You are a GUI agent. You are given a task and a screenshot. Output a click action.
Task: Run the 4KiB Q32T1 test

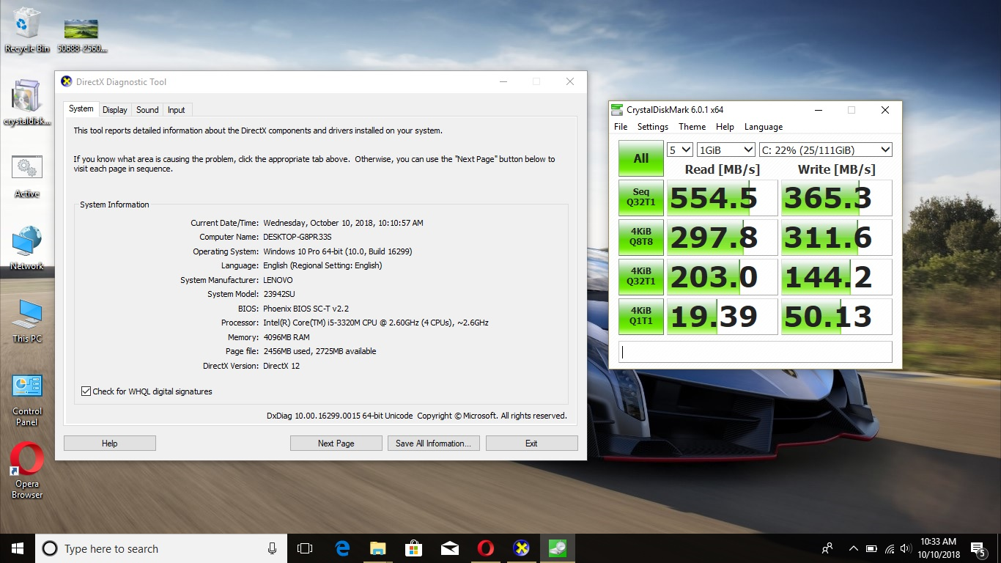pos(641,277)
